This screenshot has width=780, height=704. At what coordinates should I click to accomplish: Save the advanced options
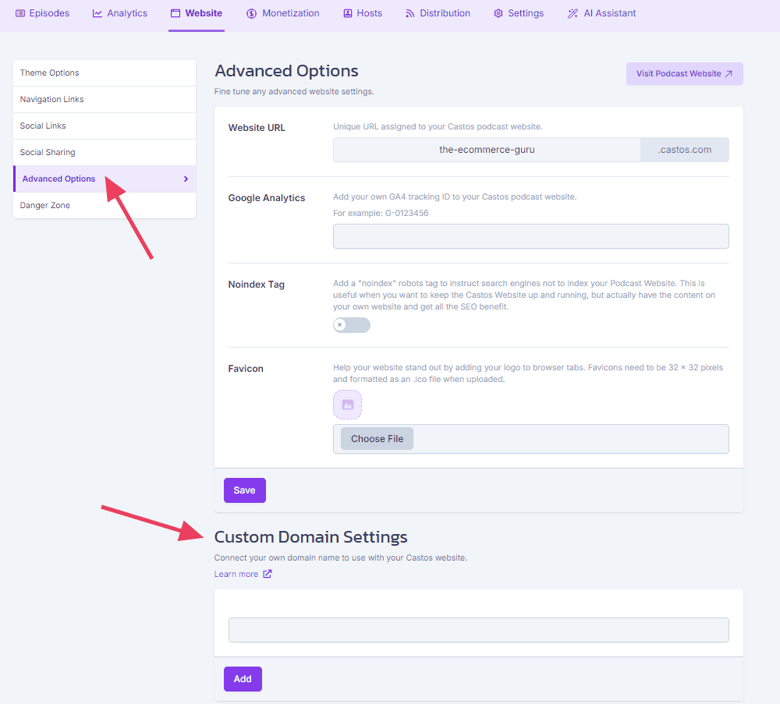tap(245, 490)
